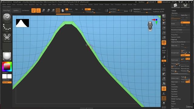This screenshot has width=194, height=109.
Task: Toggle Live Boolean mode
Action: 25,11
